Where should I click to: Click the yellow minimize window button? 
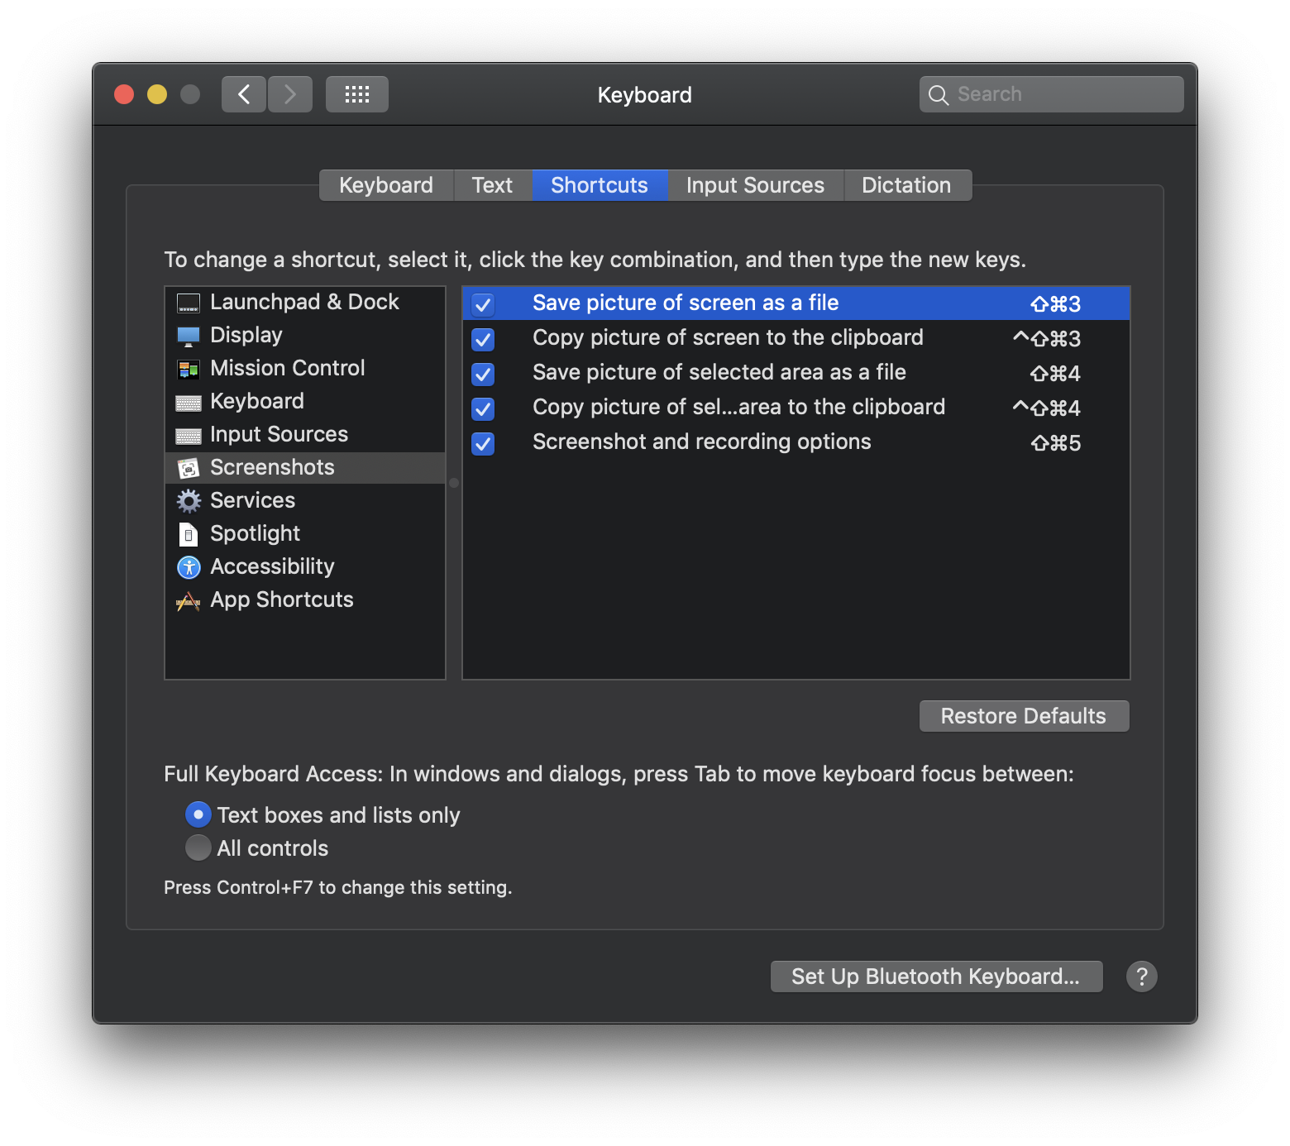pos(157,94)
